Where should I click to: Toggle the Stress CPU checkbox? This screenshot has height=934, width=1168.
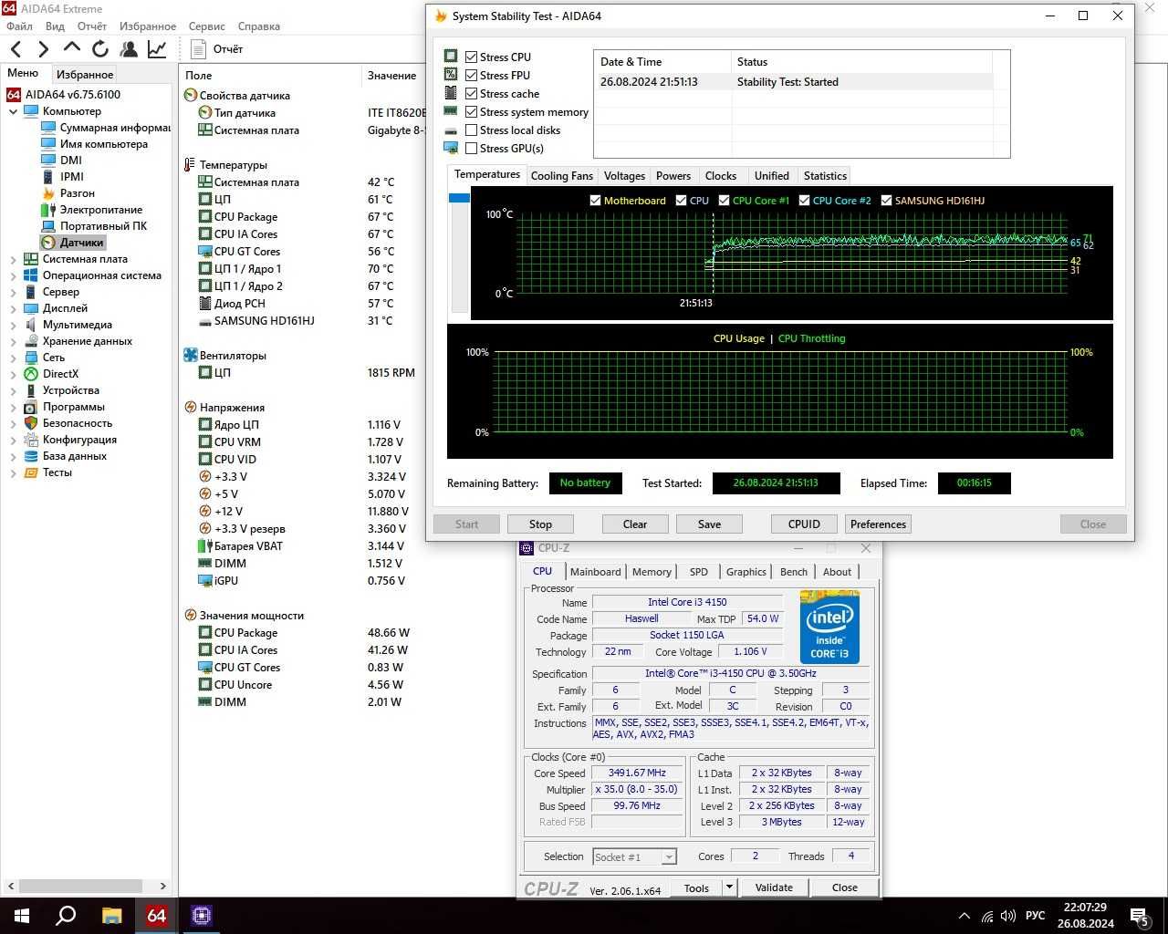click(x=472, y=57)
